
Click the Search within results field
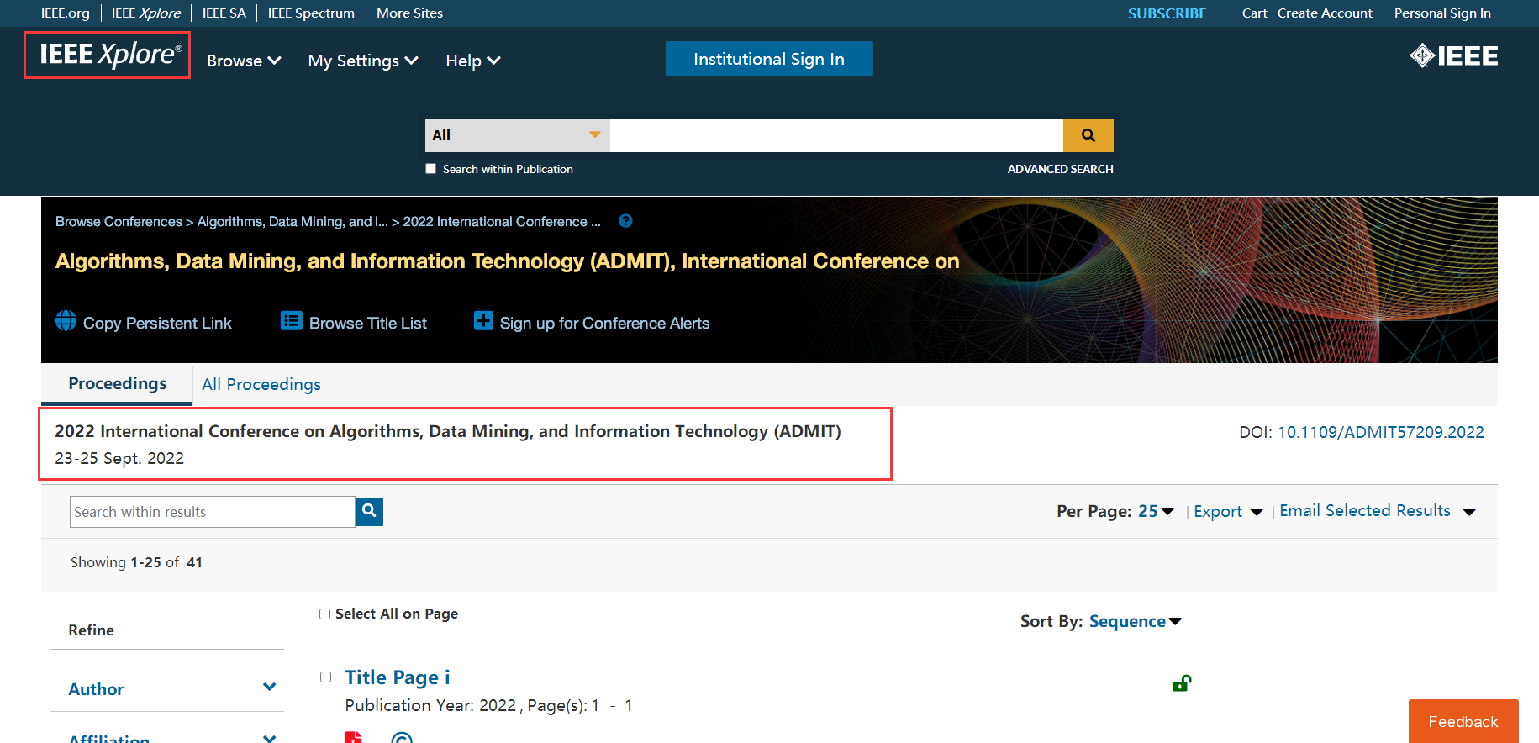coord(212,512)
